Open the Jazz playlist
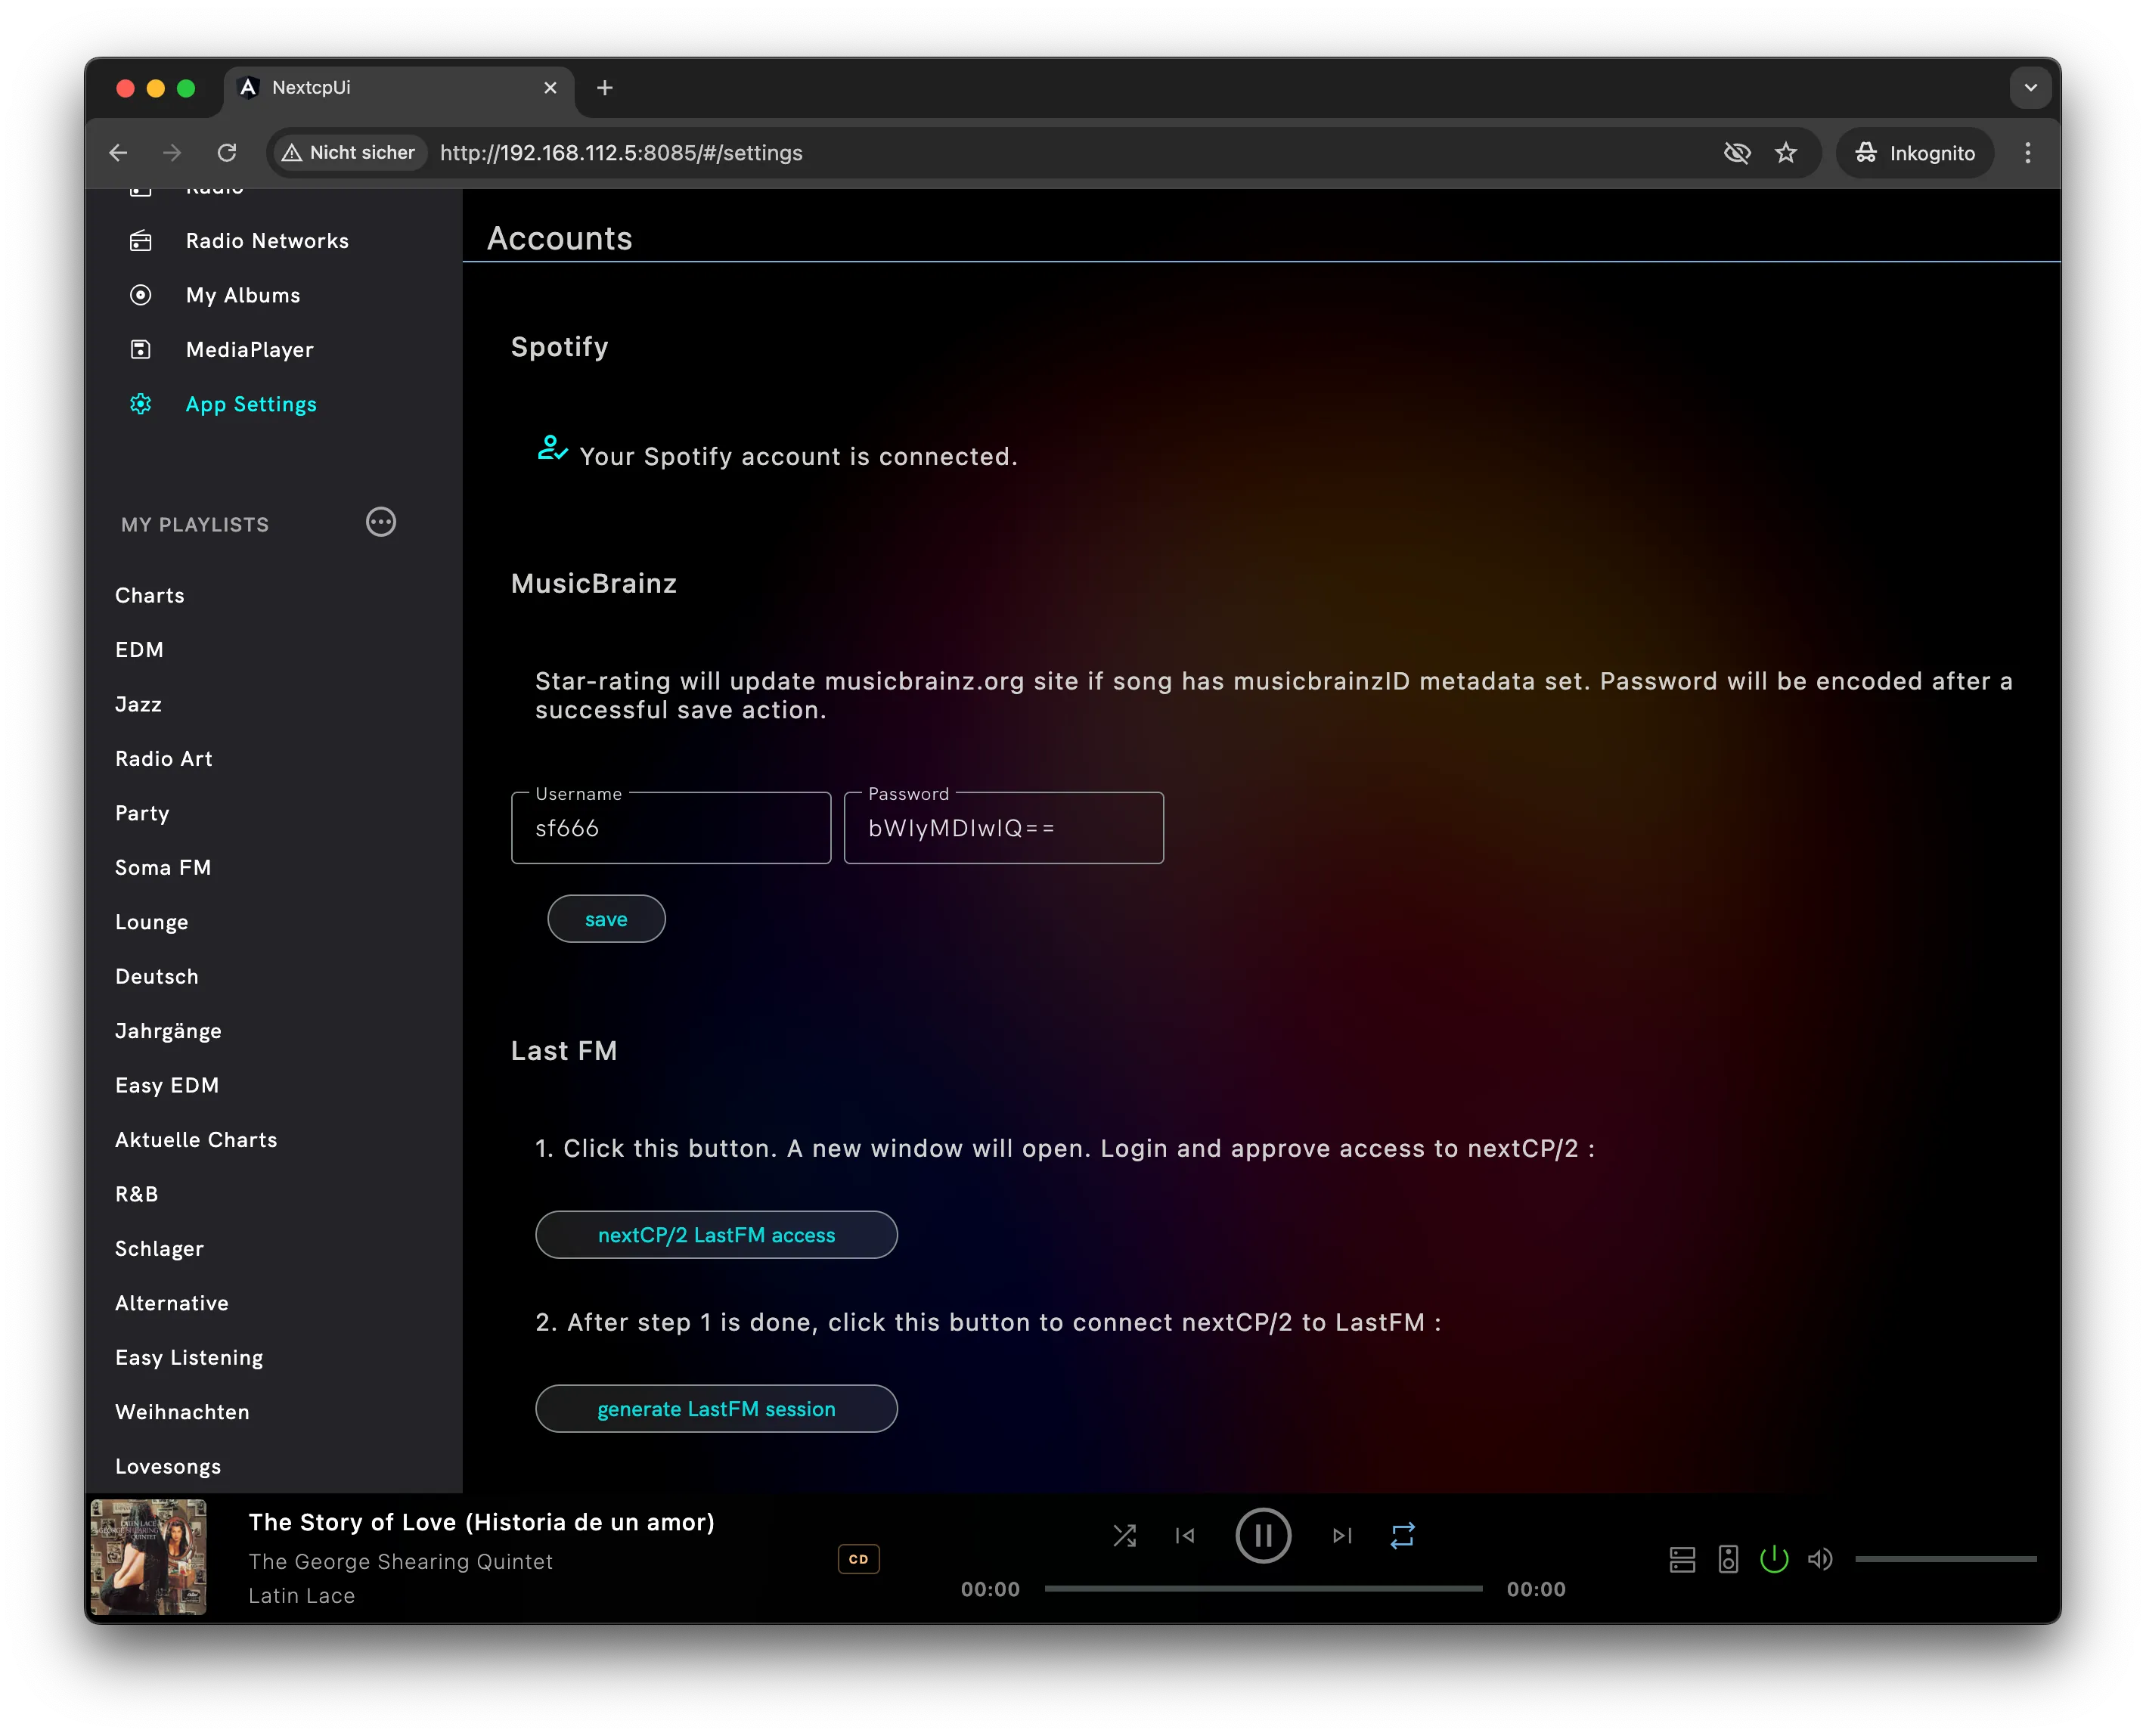Image resolution: width=2146 pixels, height=1736 pixels. pos(138,704)
